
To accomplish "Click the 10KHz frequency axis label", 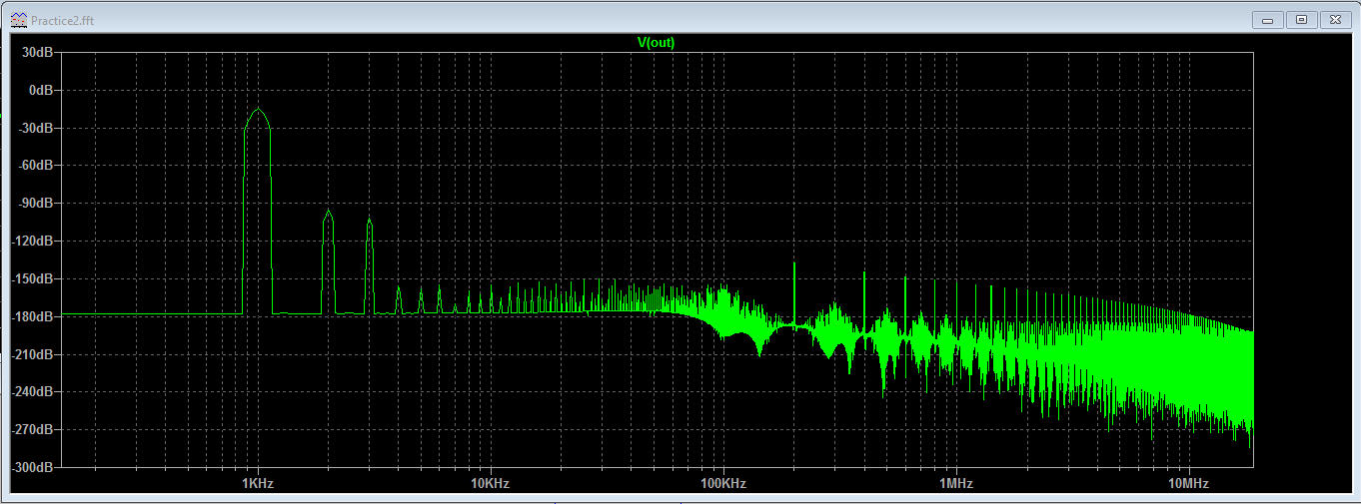I will pos(490,483).
